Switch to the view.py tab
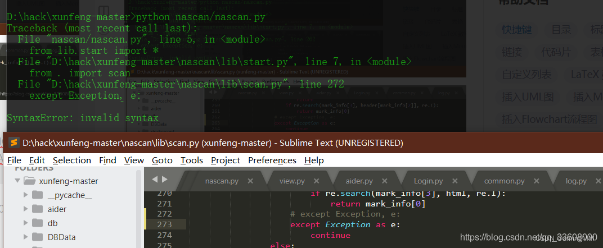The image size is (603, 248). [x=292, y=181]
